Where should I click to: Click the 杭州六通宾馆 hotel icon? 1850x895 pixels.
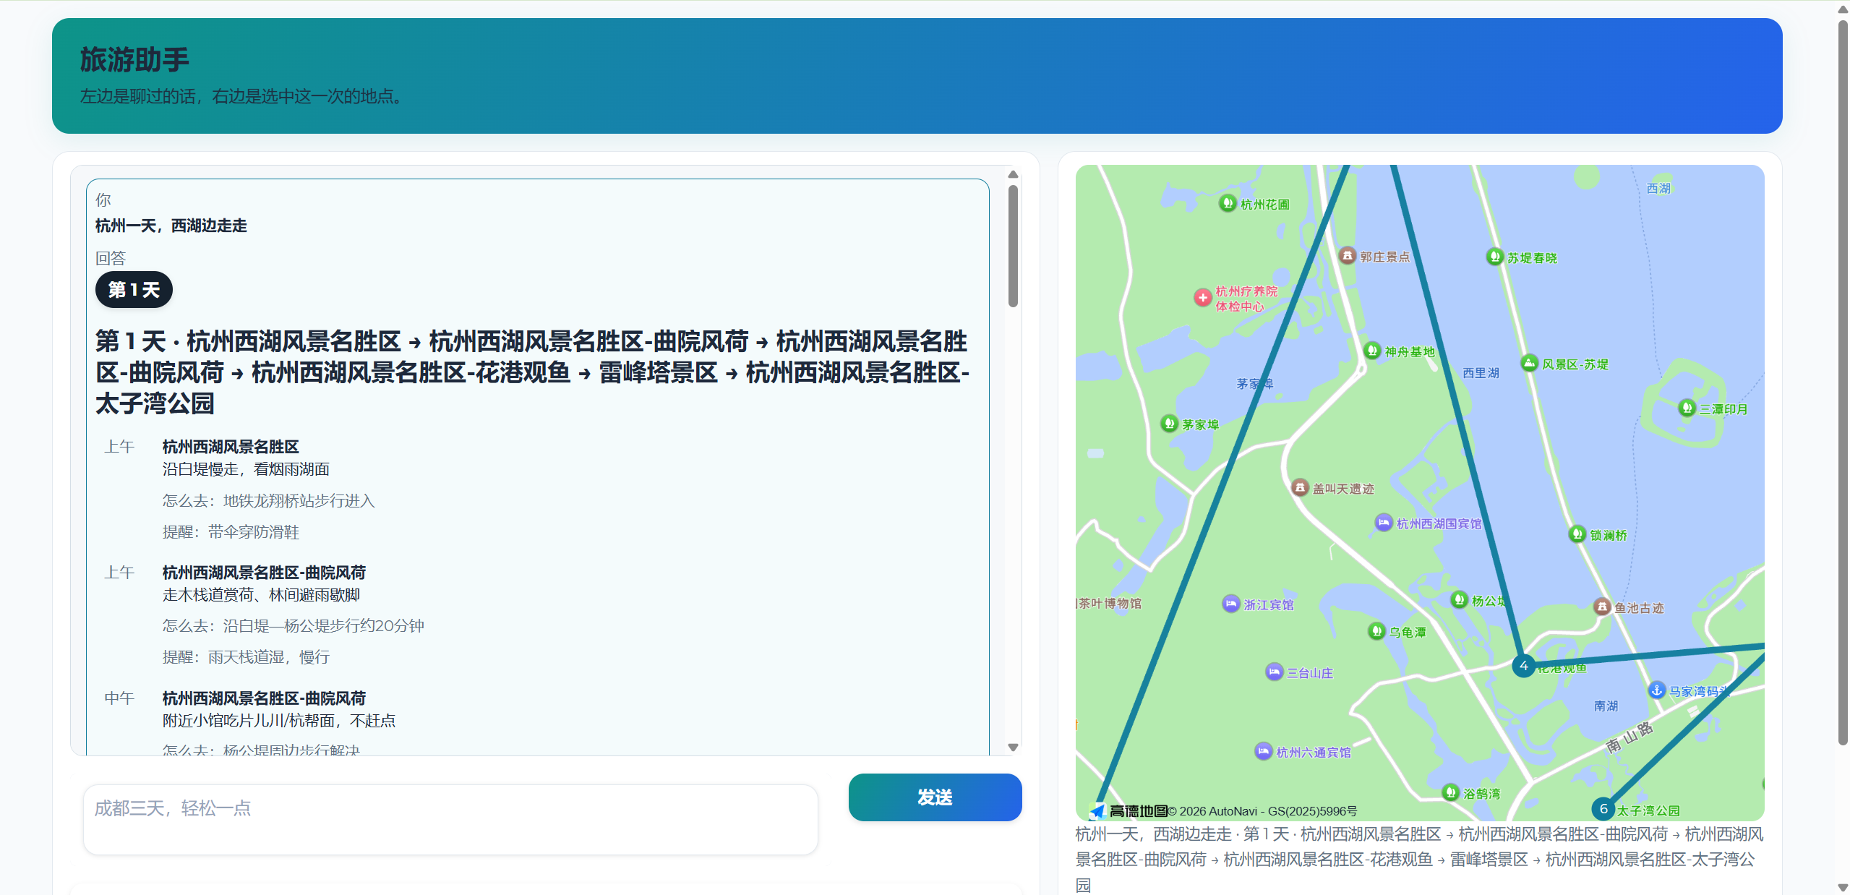1263,751
